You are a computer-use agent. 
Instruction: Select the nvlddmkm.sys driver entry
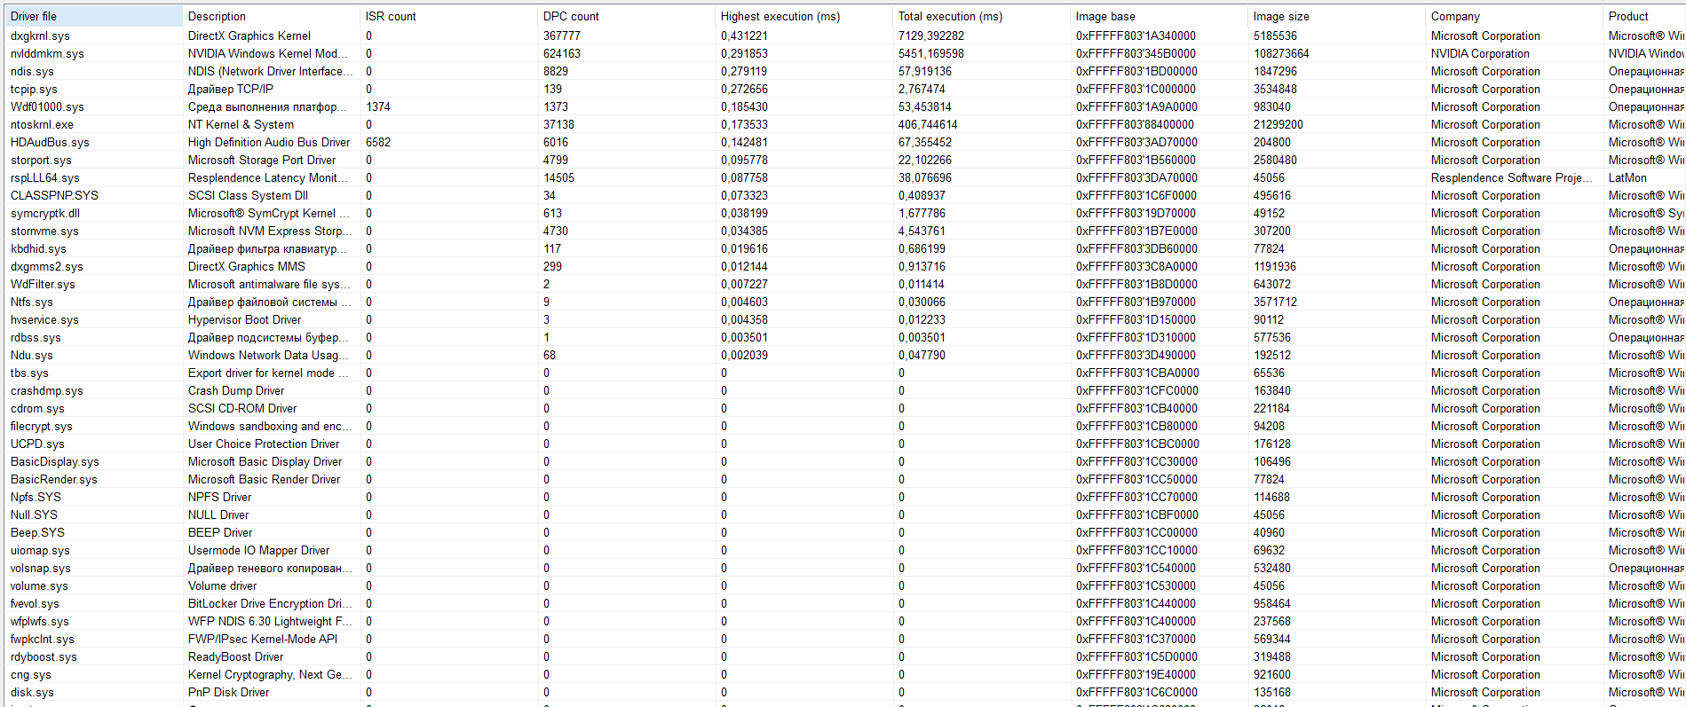(x=47, y=53)
